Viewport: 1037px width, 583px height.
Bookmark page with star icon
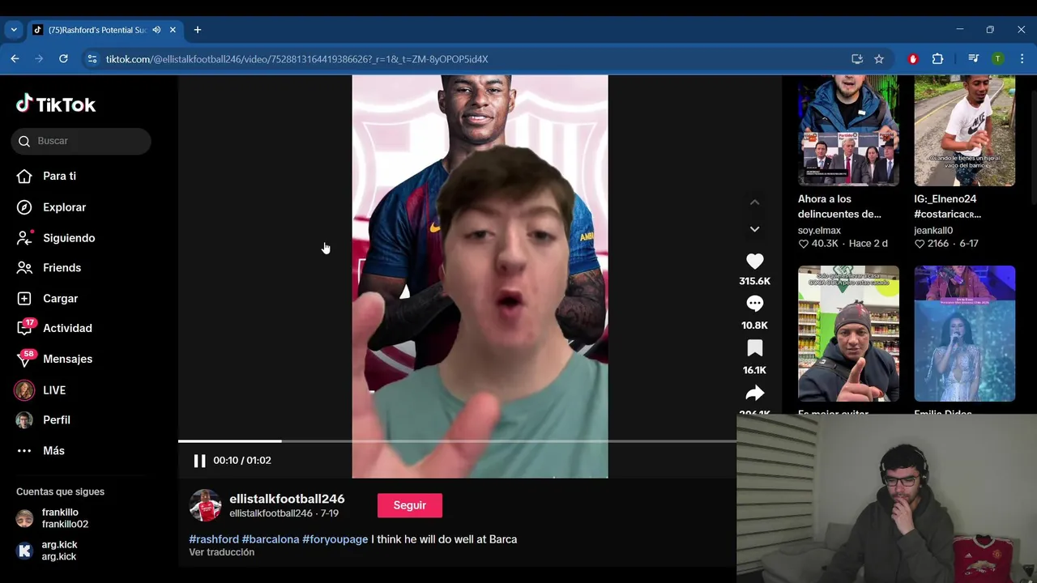pyautogui.click(x=879, y=59)
